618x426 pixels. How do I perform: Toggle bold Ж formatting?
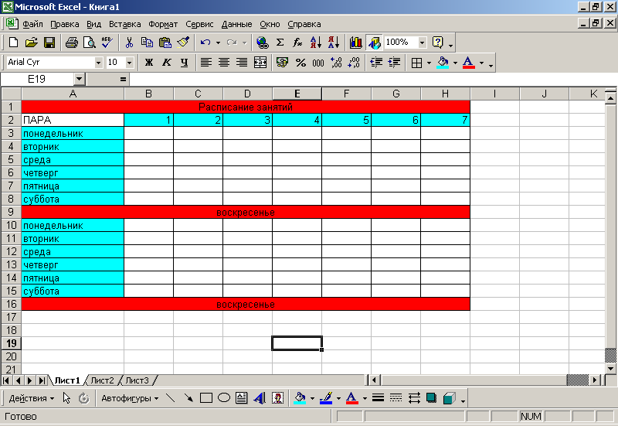pyautogui.click(x=149, y=63)
